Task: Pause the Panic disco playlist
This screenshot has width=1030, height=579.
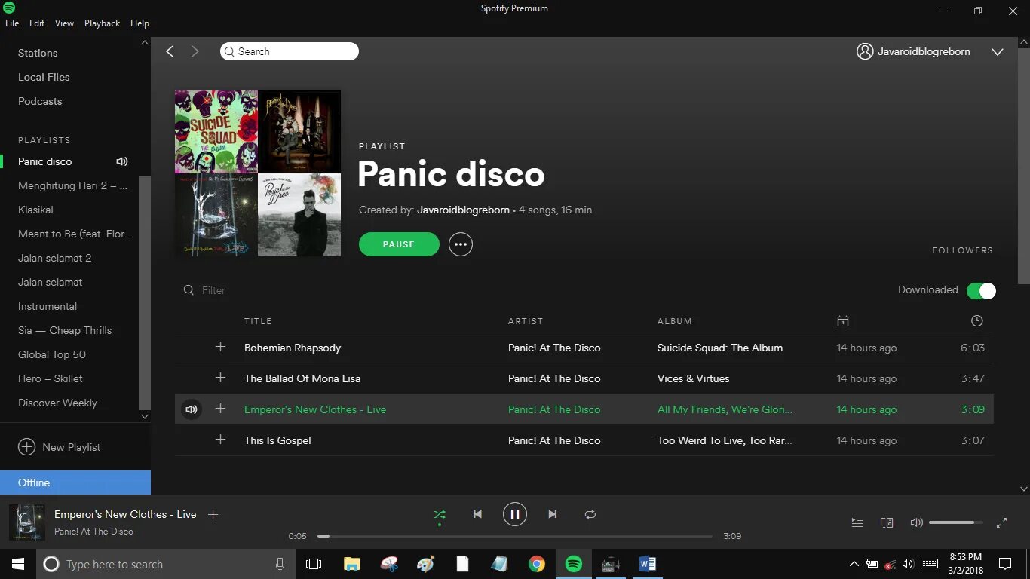Action: tap(399, 244)
